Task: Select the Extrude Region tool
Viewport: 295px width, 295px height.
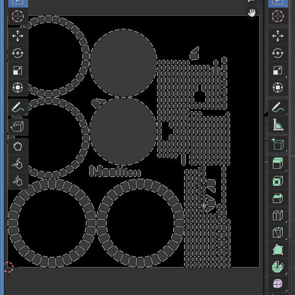Action: (278, 164)
